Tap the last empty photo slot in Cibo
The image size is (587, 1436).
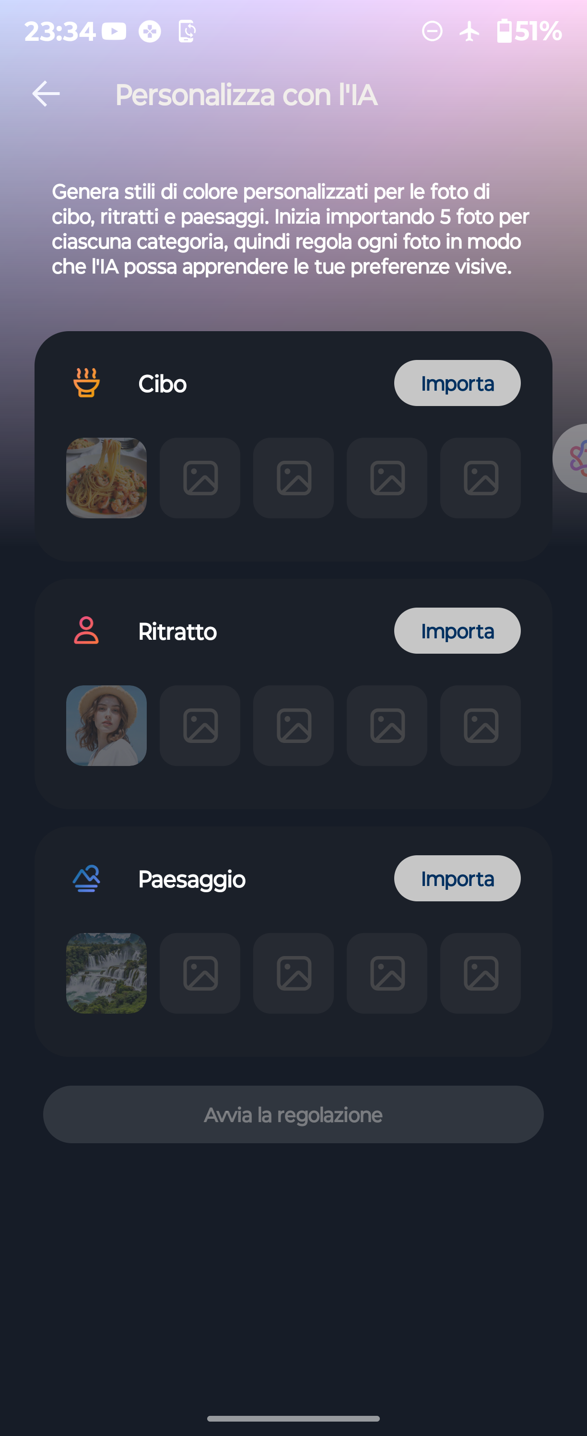tap(480, 478)
